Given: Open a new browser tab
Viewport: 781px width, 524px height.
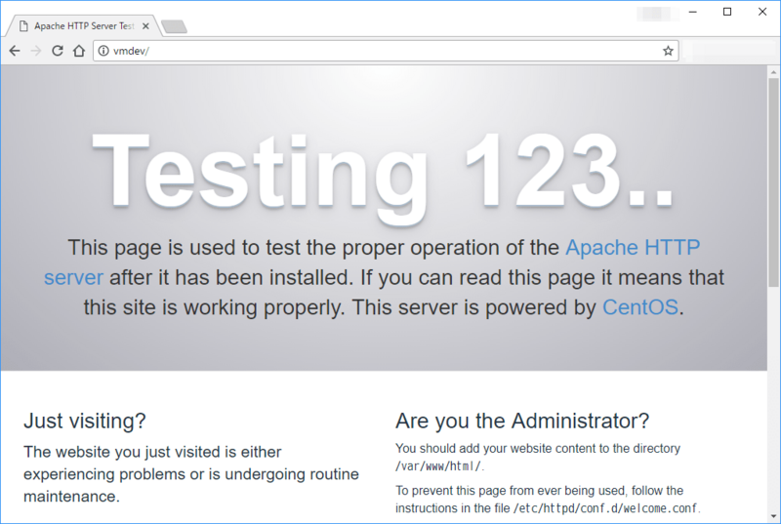Looking at the screenshot, I should (x=175, y=26).
